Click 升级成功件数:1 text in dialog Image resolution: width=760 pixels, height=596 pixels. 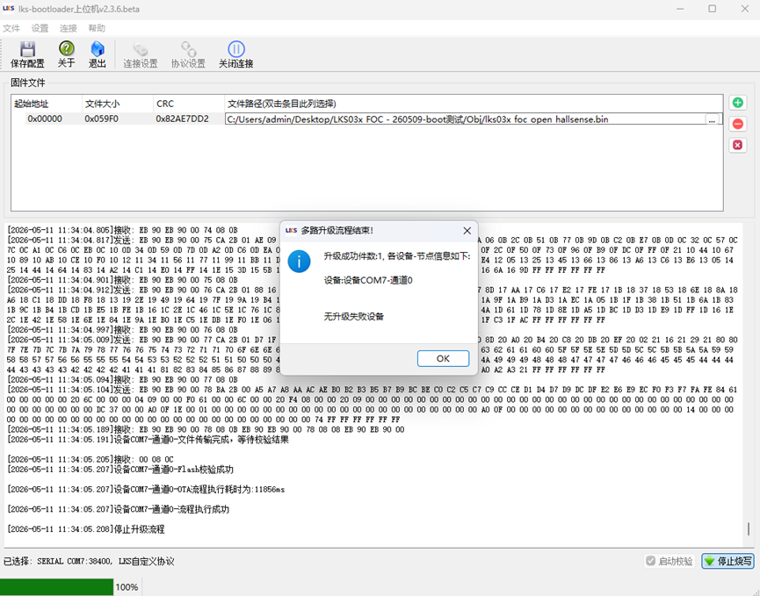[397, 256]
